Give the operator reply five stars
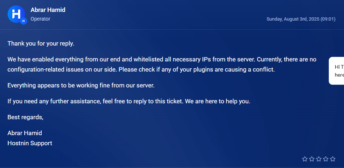Screen dimensions: 344x168 point(333,159)
